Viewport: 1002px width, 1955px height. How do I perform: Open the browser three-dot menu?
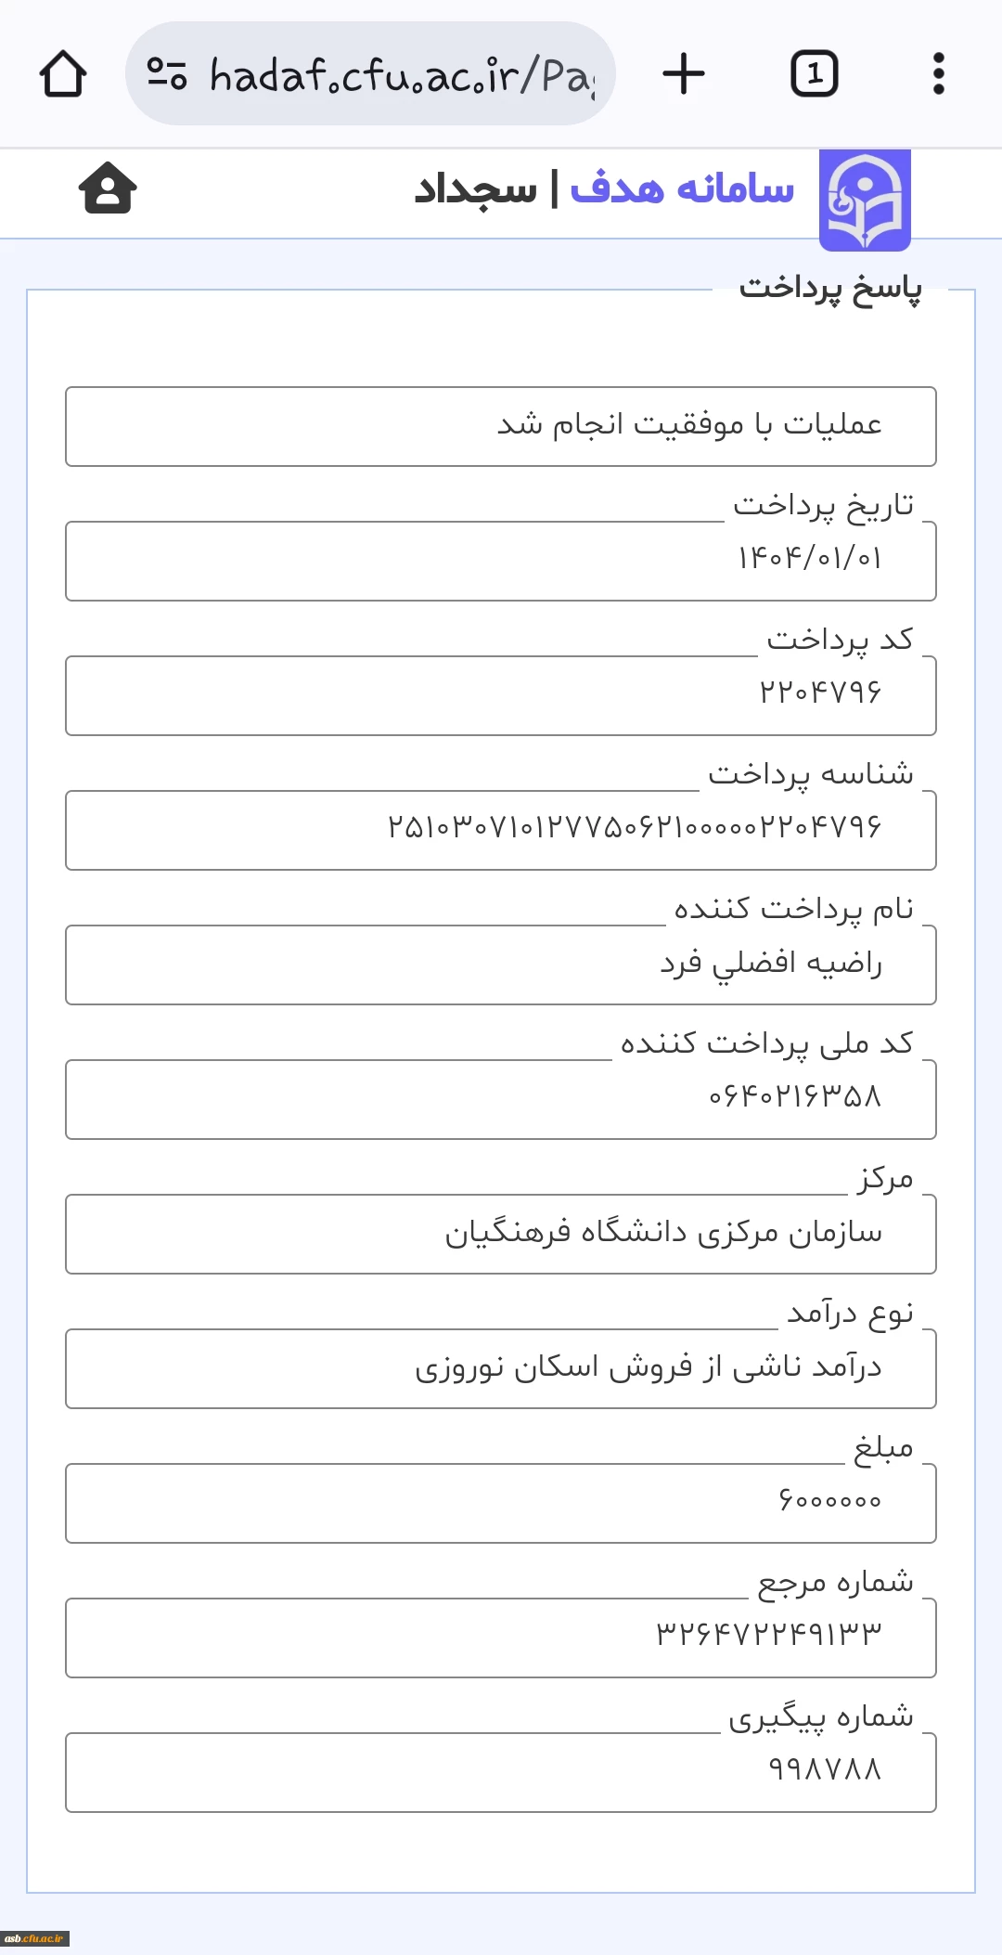click(938, 74)
